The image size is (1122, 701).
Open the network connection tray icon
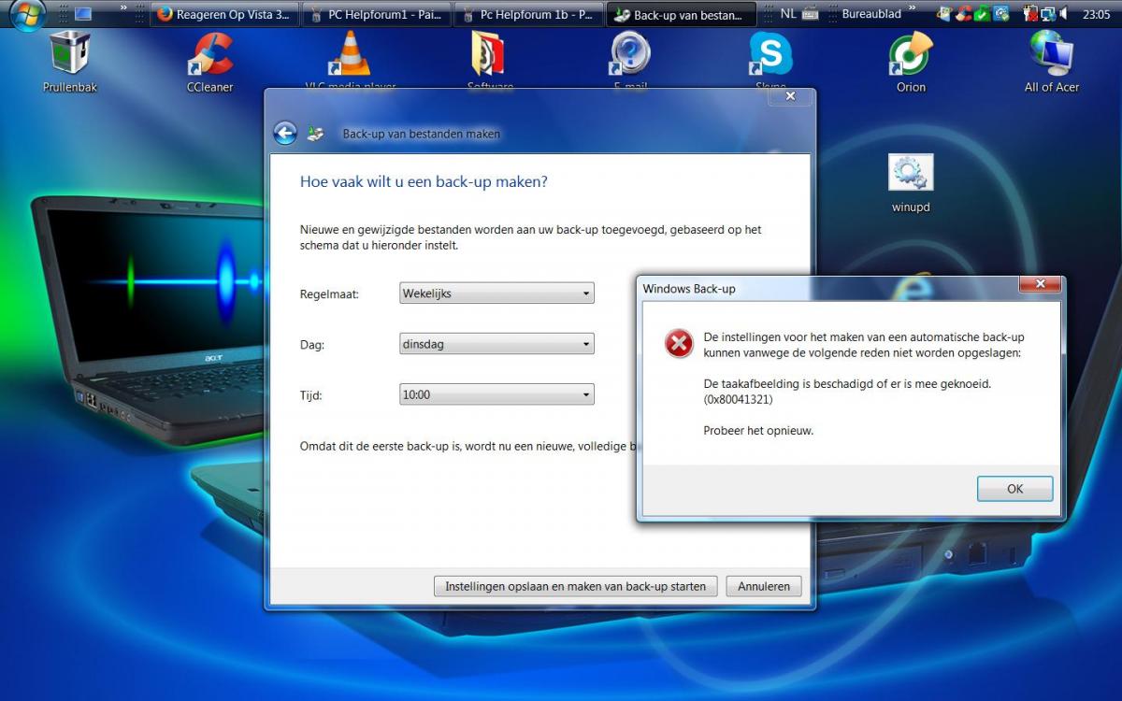1047,14
